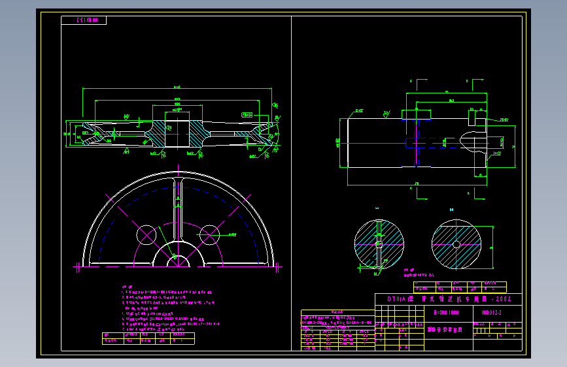The image size is (567, 367).
Task: Click the left round hole in wheel web
Action: point(146,235)
